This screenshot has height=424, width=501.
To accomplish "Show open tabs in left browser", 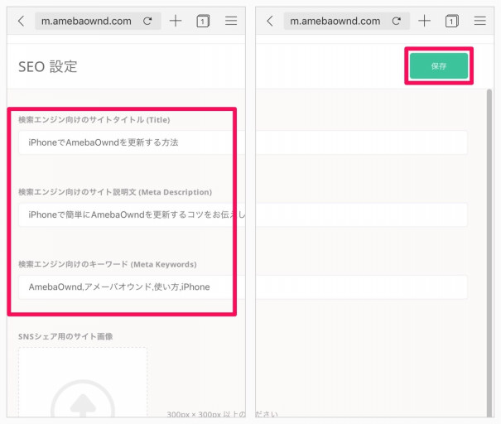I will [203, 21].
